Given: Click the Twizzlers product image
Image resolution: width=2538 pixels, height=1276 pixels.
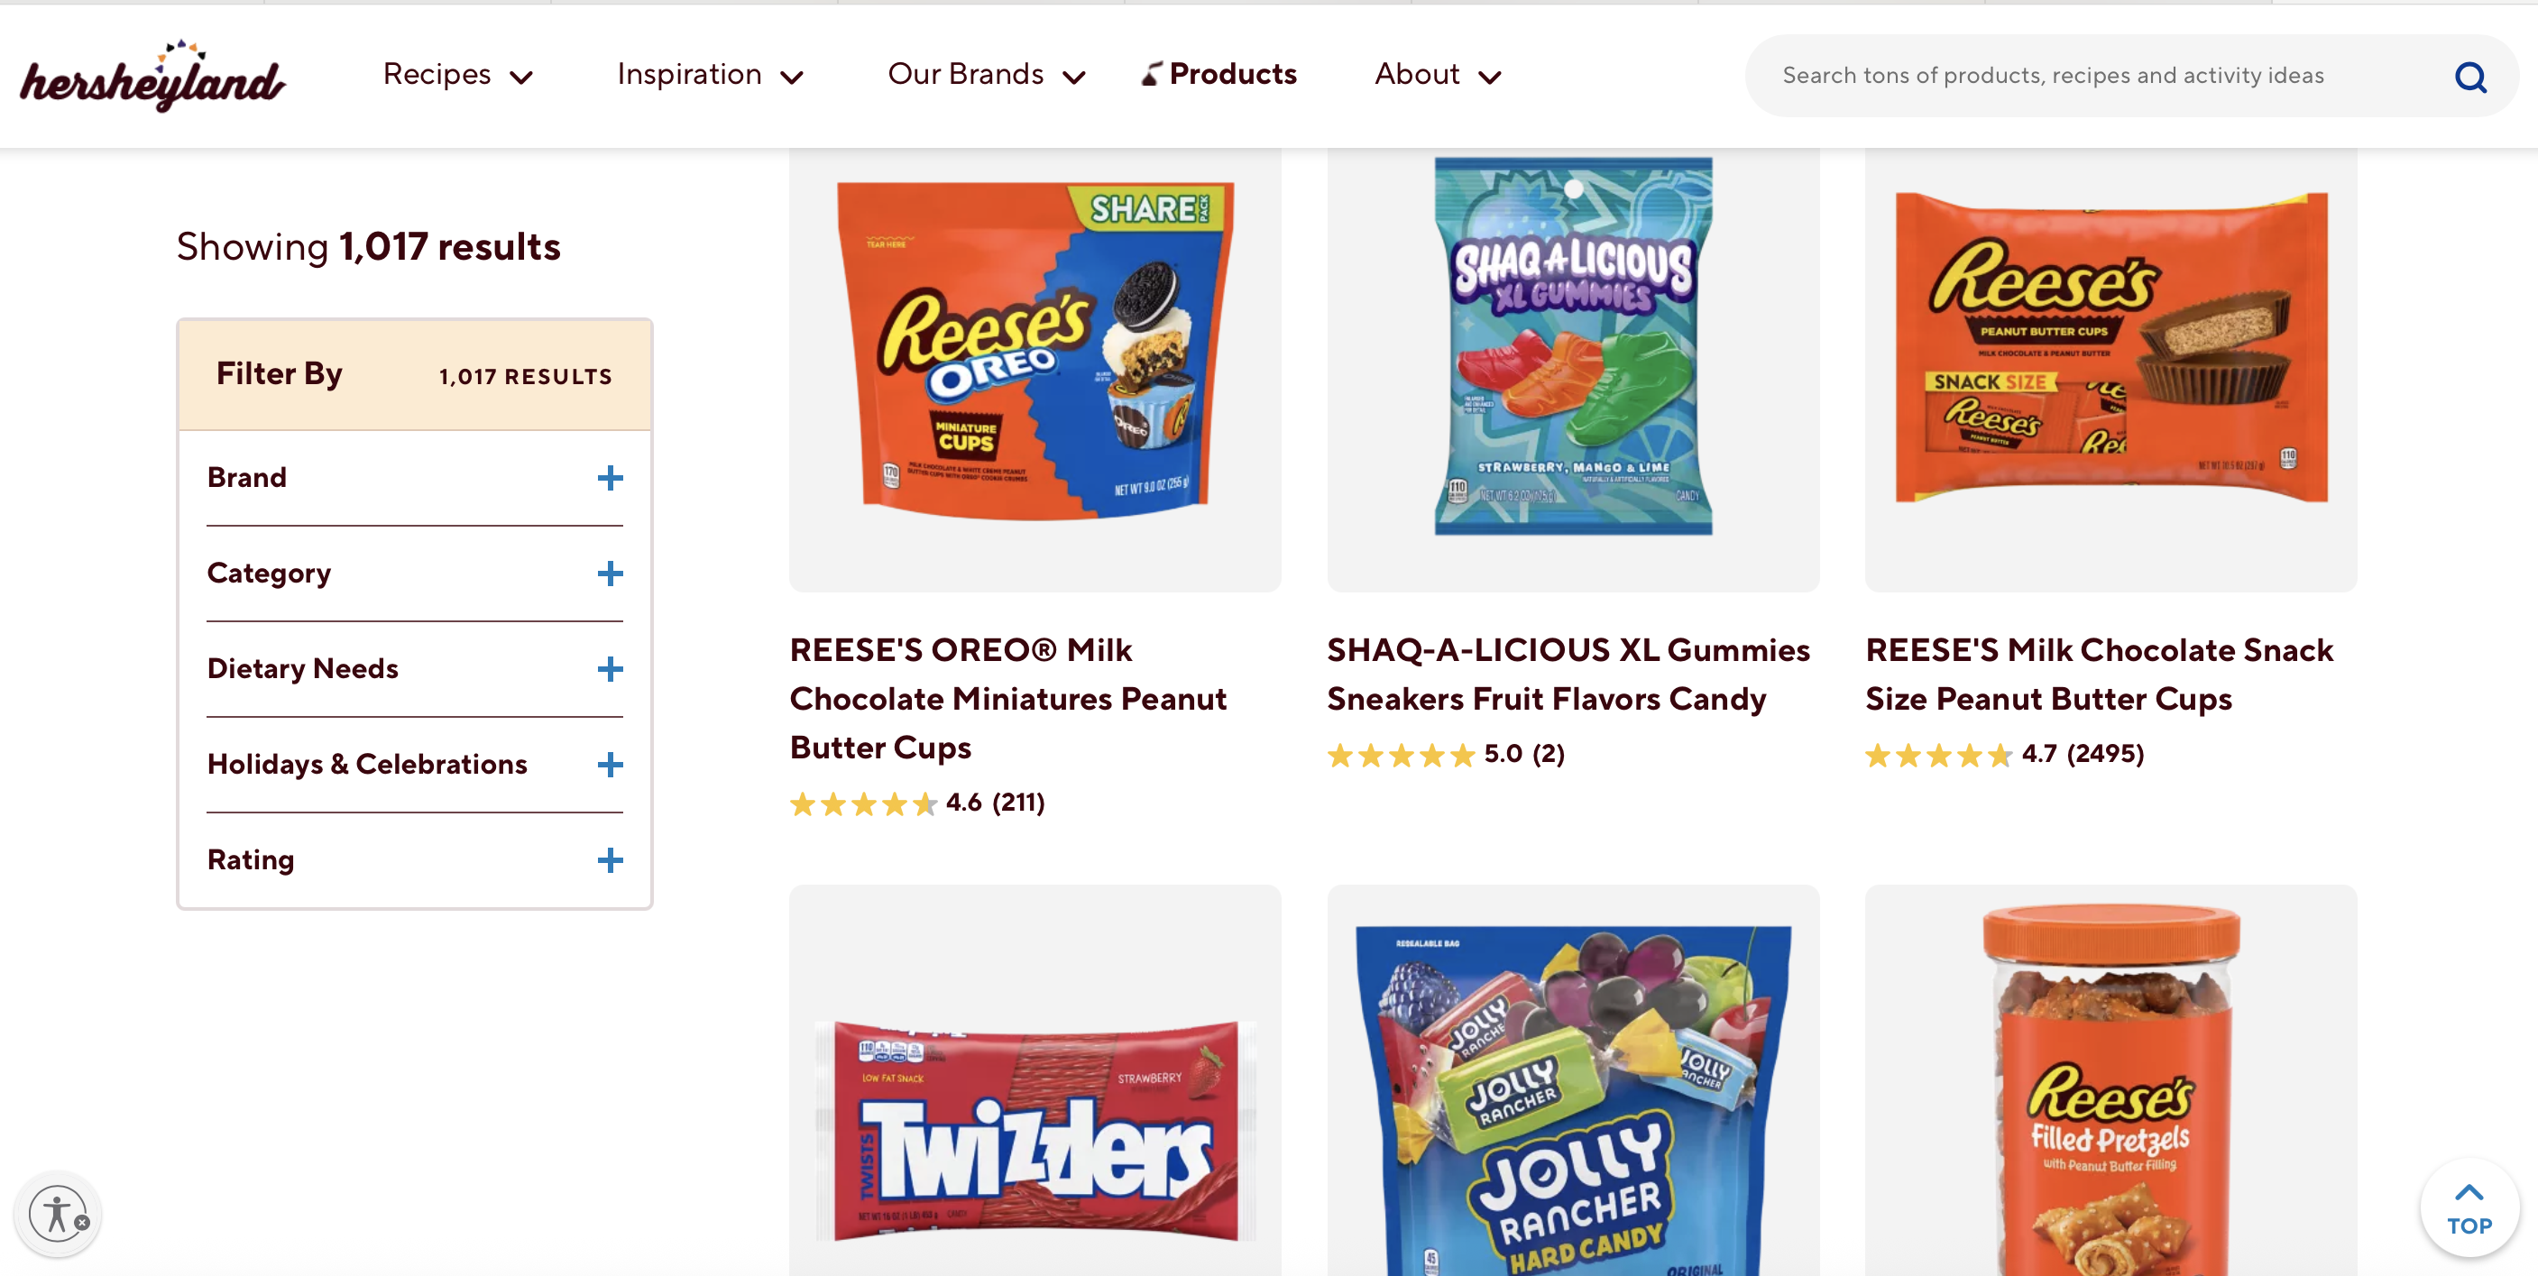Looking at the screenshot, I should (x=1035, y=1134).
